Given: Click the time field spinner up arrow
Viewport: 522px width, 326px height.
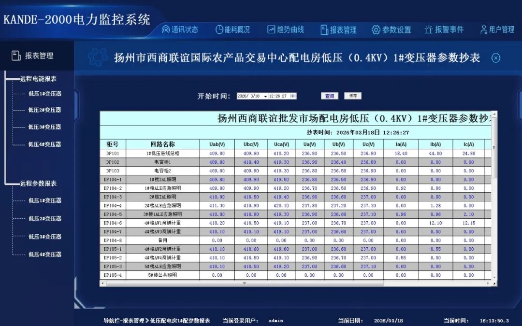Looking at the screenshot, I should click(x=292, y=94).
